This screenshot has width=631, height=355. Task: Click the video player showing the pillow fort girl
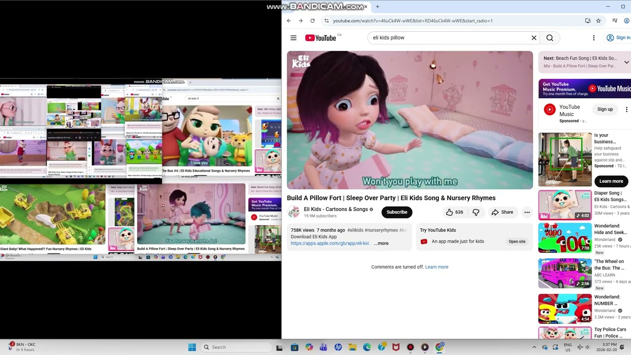tap(410, 120)
